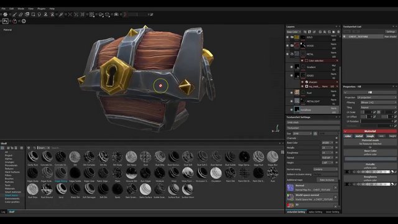Select the Polygon Fill tool
398x224 pixels.
click(x=33, y=14)
